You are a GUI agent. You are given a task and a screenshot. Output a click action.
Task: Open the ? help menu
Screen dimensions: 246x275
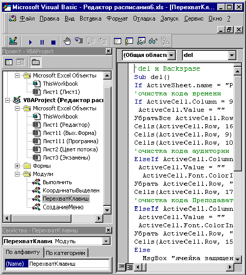tap(229, 18)
